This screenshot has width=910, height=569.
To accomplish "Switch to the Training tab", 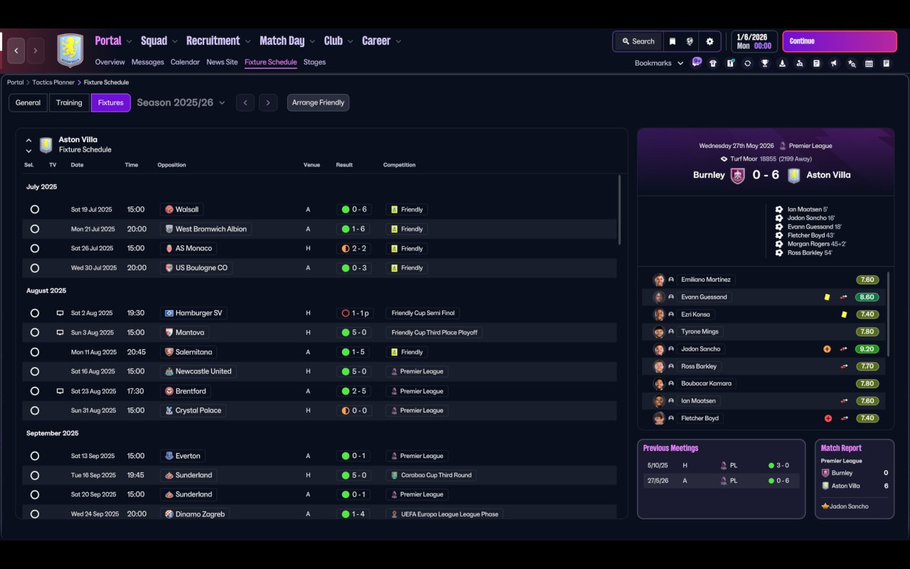I will (x=69, y=103).
